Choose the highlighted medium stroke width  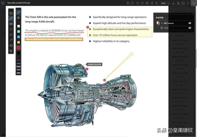(x=19, y=67)
